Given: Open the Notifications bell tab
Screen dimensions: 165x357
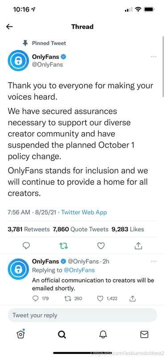Looking at the screenshot, I should tap(103, 334).
